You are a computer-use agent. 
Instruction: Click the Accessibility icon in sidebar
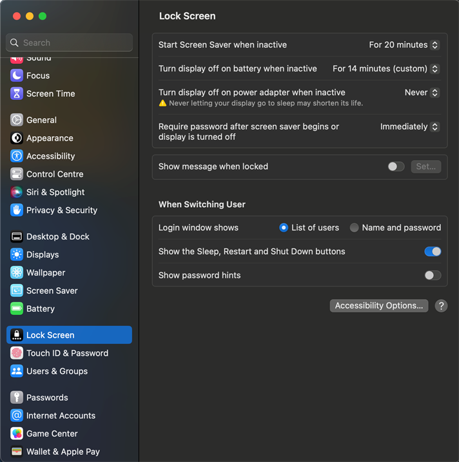[x=17, y=156]
